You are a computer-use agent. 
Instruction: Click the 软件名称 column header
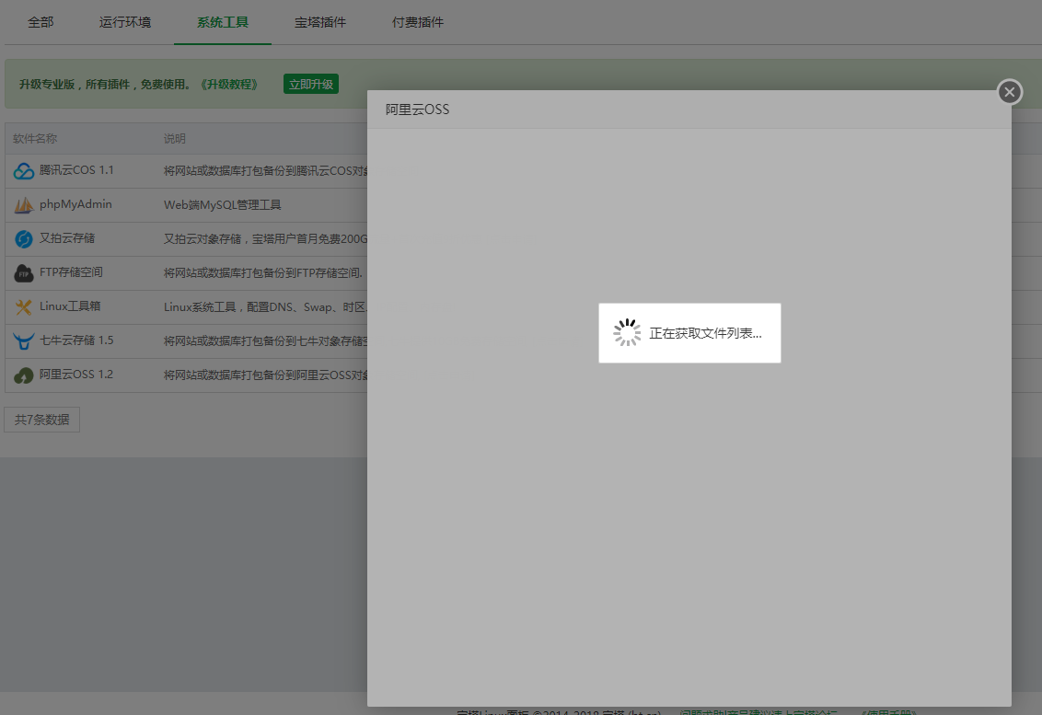(x=35, y=138)
